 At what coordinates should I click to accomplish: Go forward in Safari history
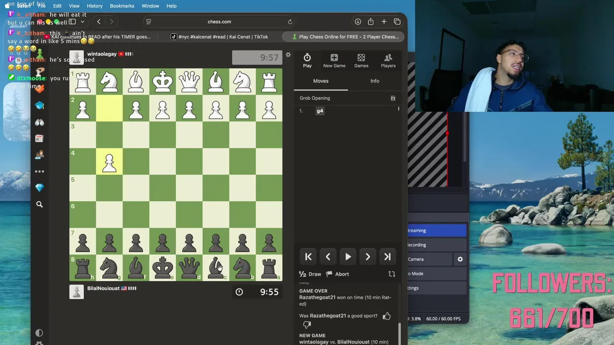[111, 22]
